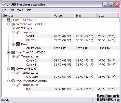Viewport: 121px width, 103px height.
Task: Click the thermometer icon of Winbond Temperatures
Action: pos(18,32)
